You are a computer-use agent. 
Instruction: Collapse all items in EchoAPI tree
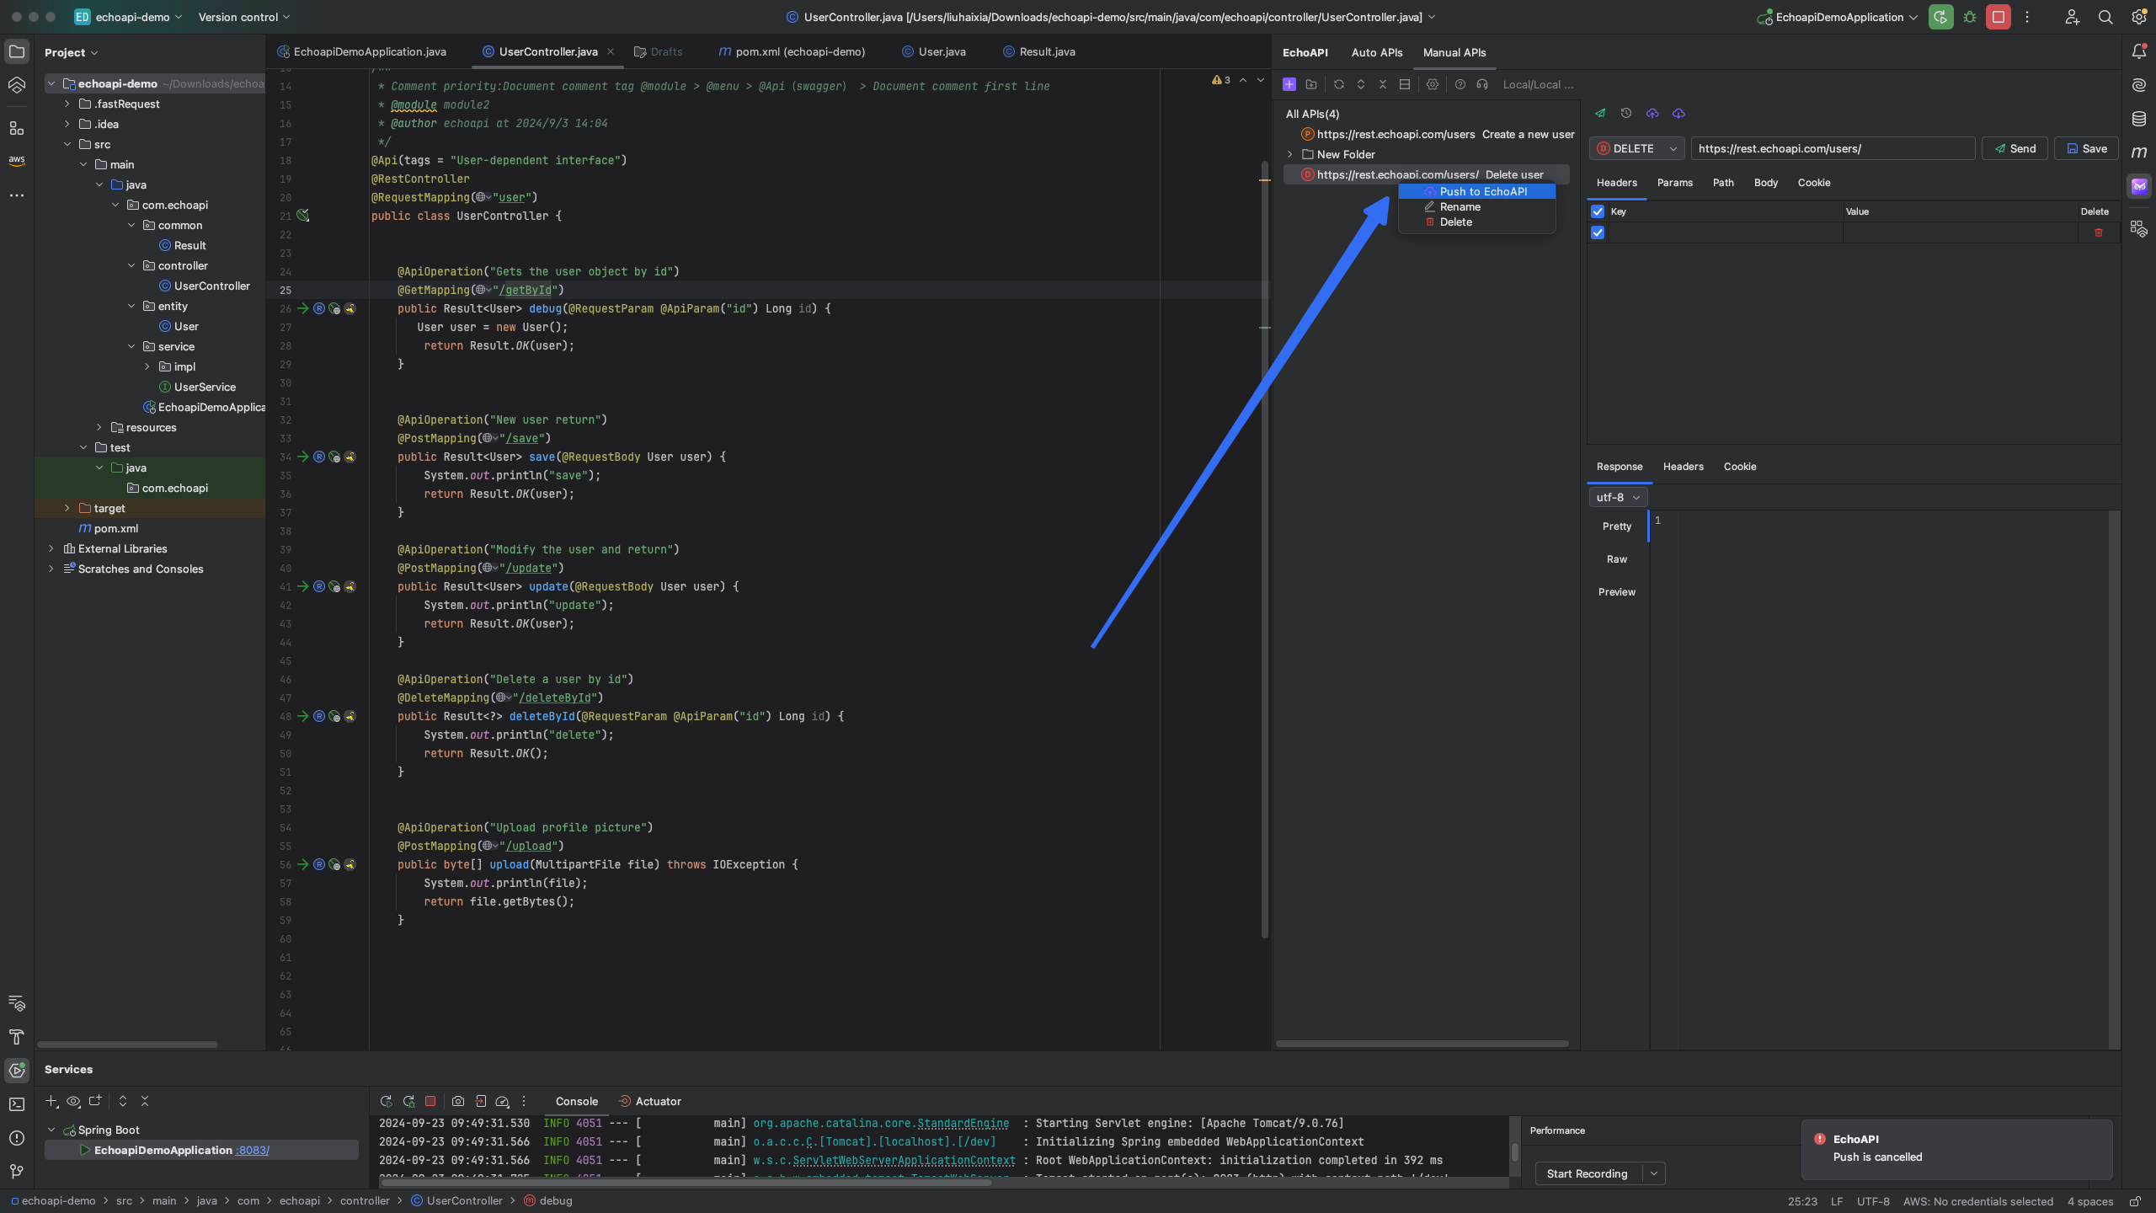tap(1382, 84)
